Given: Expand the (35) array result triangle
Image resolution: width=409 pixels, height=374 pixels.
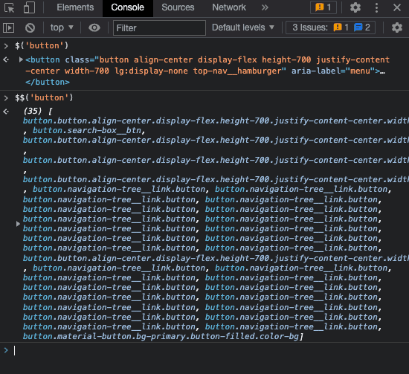Looking at the screenshot, I should click(x=18, y=224).
